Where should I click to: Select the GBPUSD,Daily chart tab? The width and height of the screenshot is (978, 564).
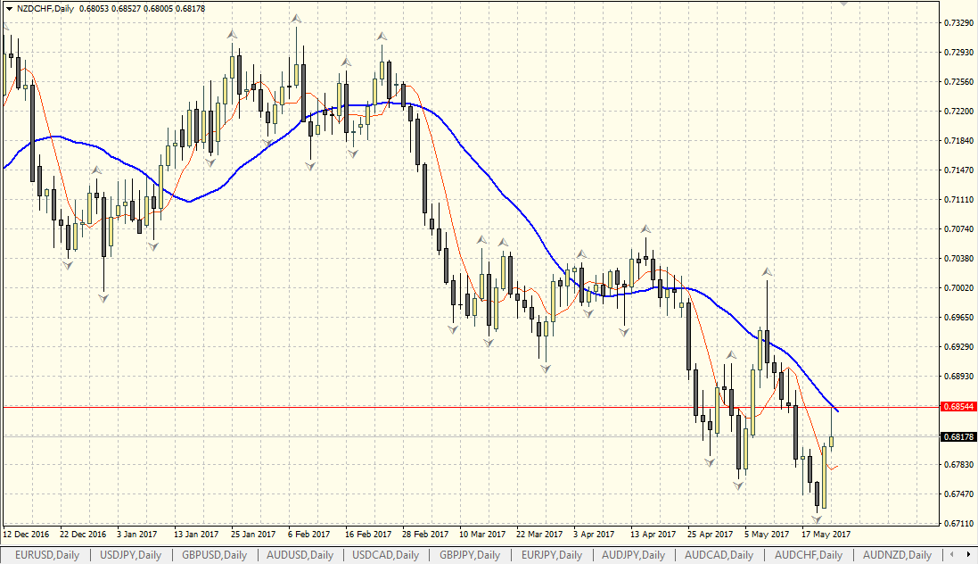point(215,555)
